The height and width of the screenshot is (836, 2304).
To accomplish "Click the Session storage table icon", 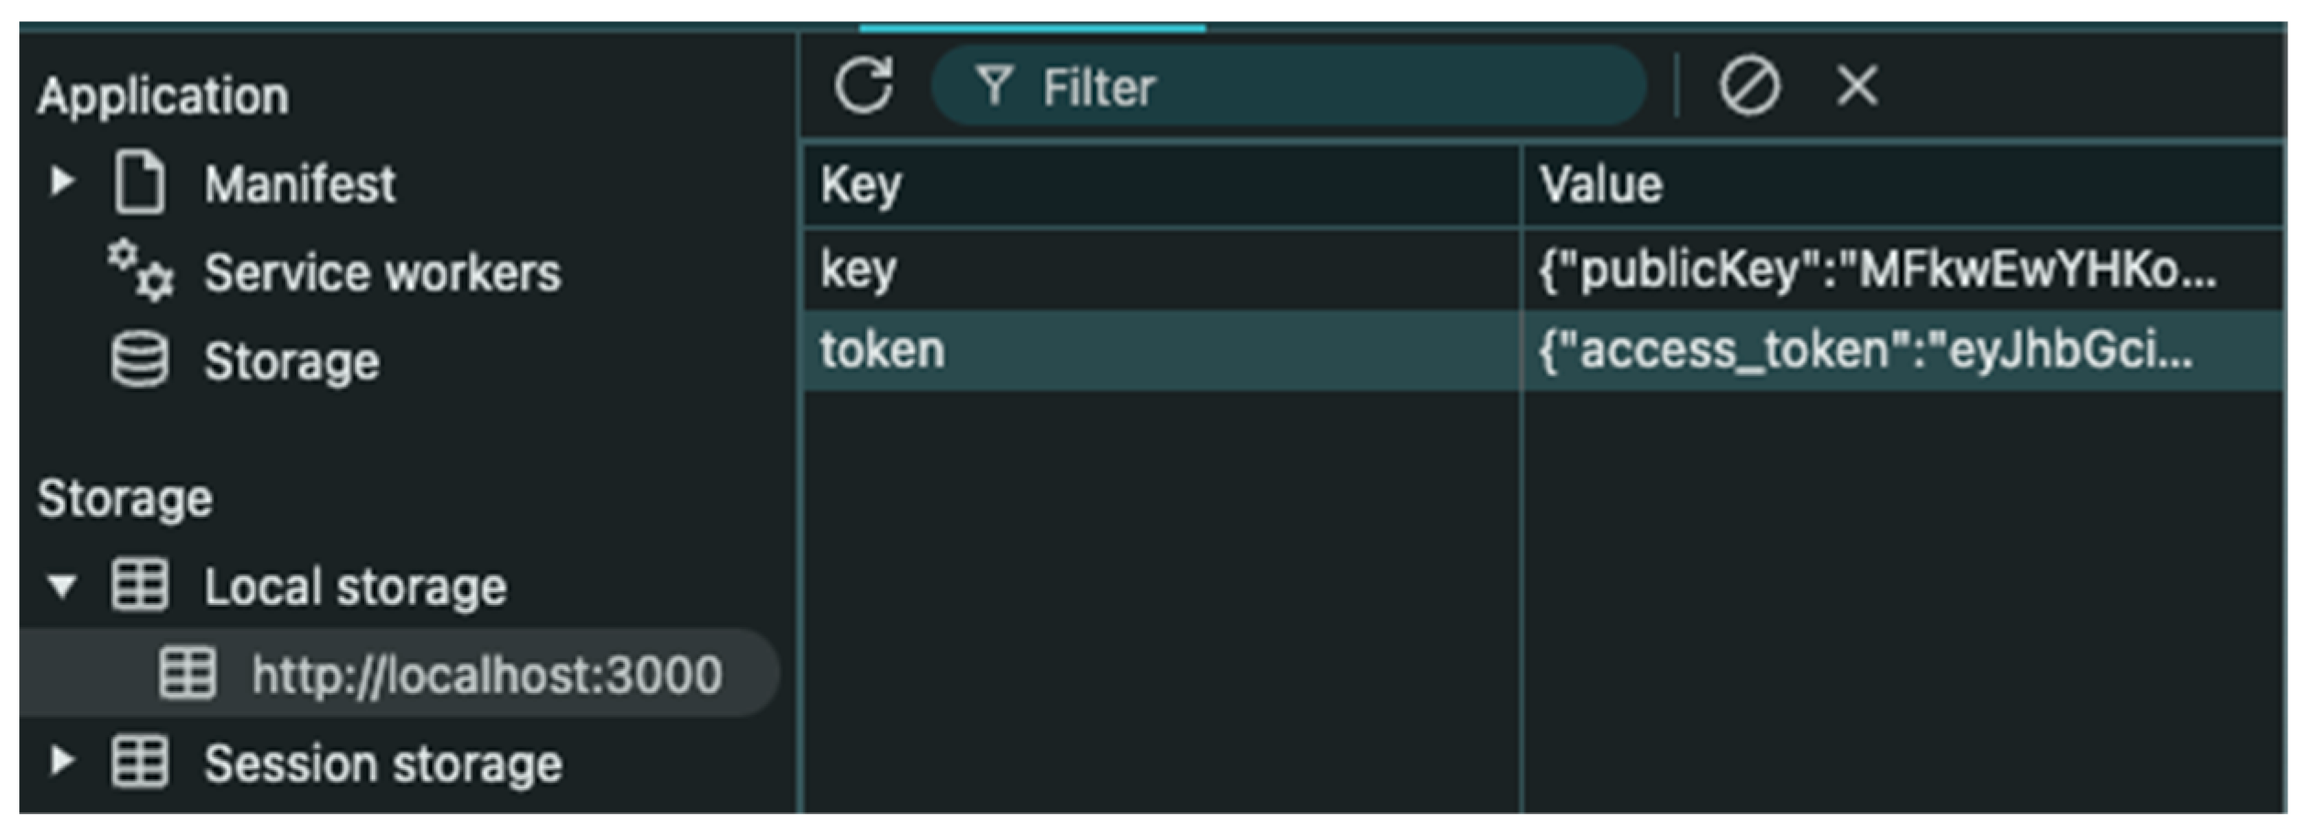I will (139, 762).
